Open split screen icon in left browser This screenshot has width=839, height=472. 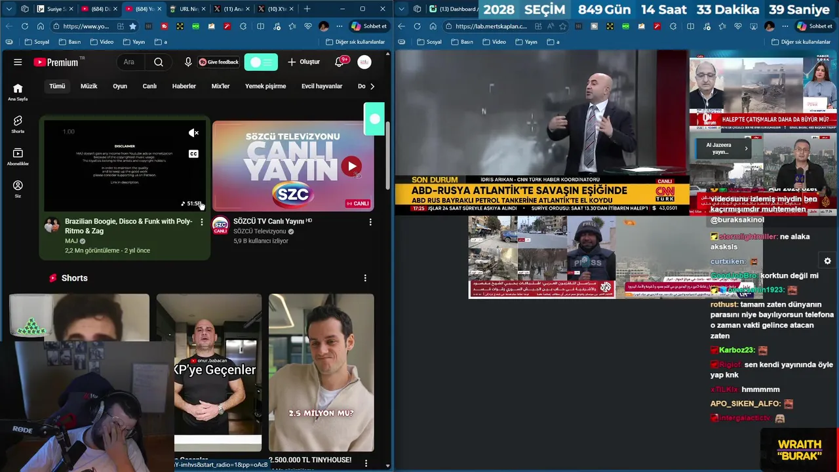[260, 26]
